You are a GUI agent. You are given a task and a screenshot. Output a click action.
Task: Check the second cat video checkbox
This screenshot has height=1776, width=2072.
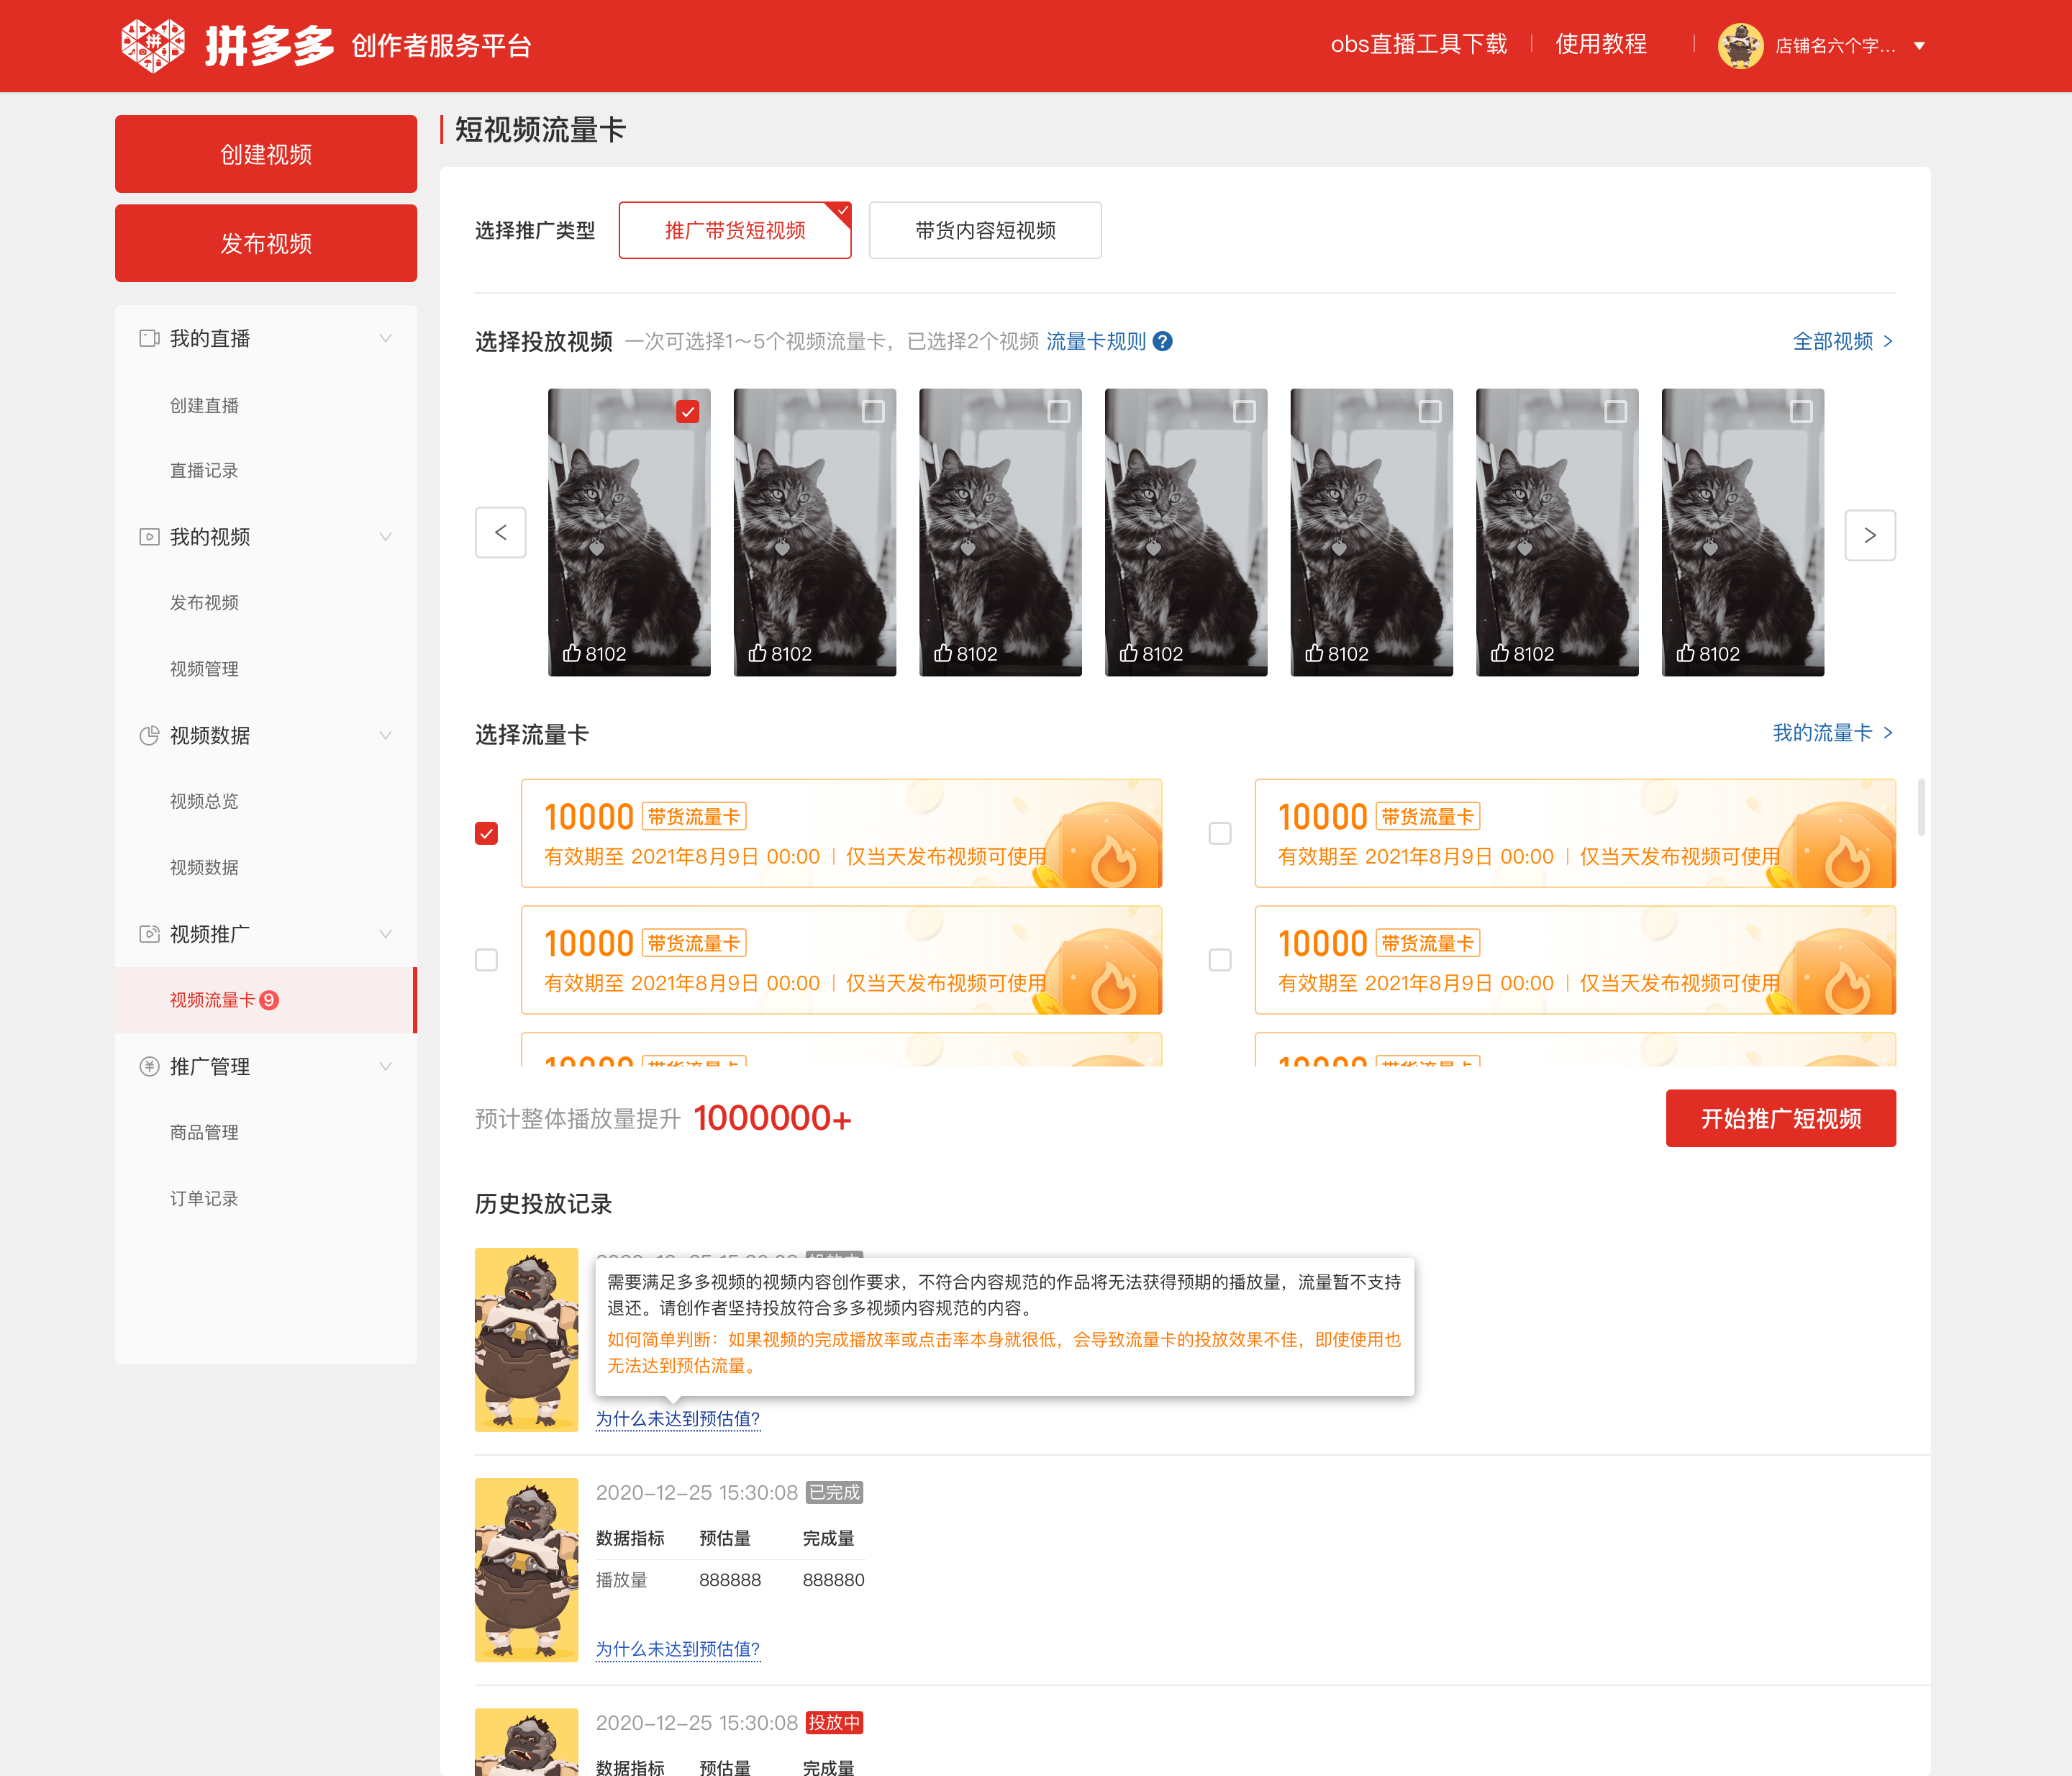point(873,411)
